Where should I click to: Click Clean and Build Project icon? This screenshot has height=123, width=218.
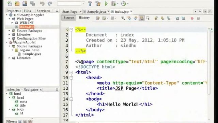pos(98,4)
